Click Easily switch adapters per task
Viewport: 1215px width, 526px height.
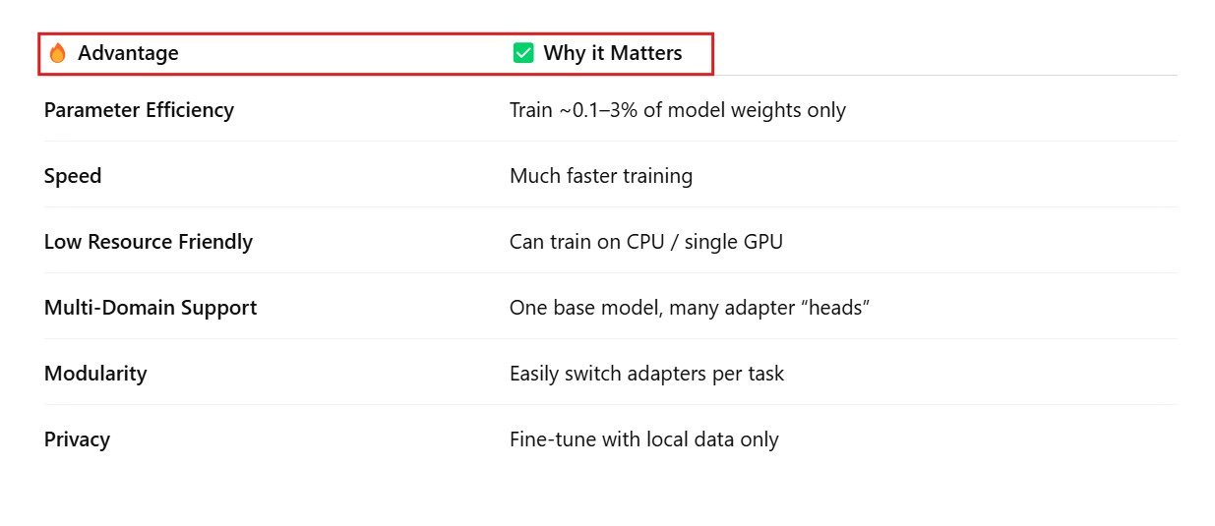646,374
